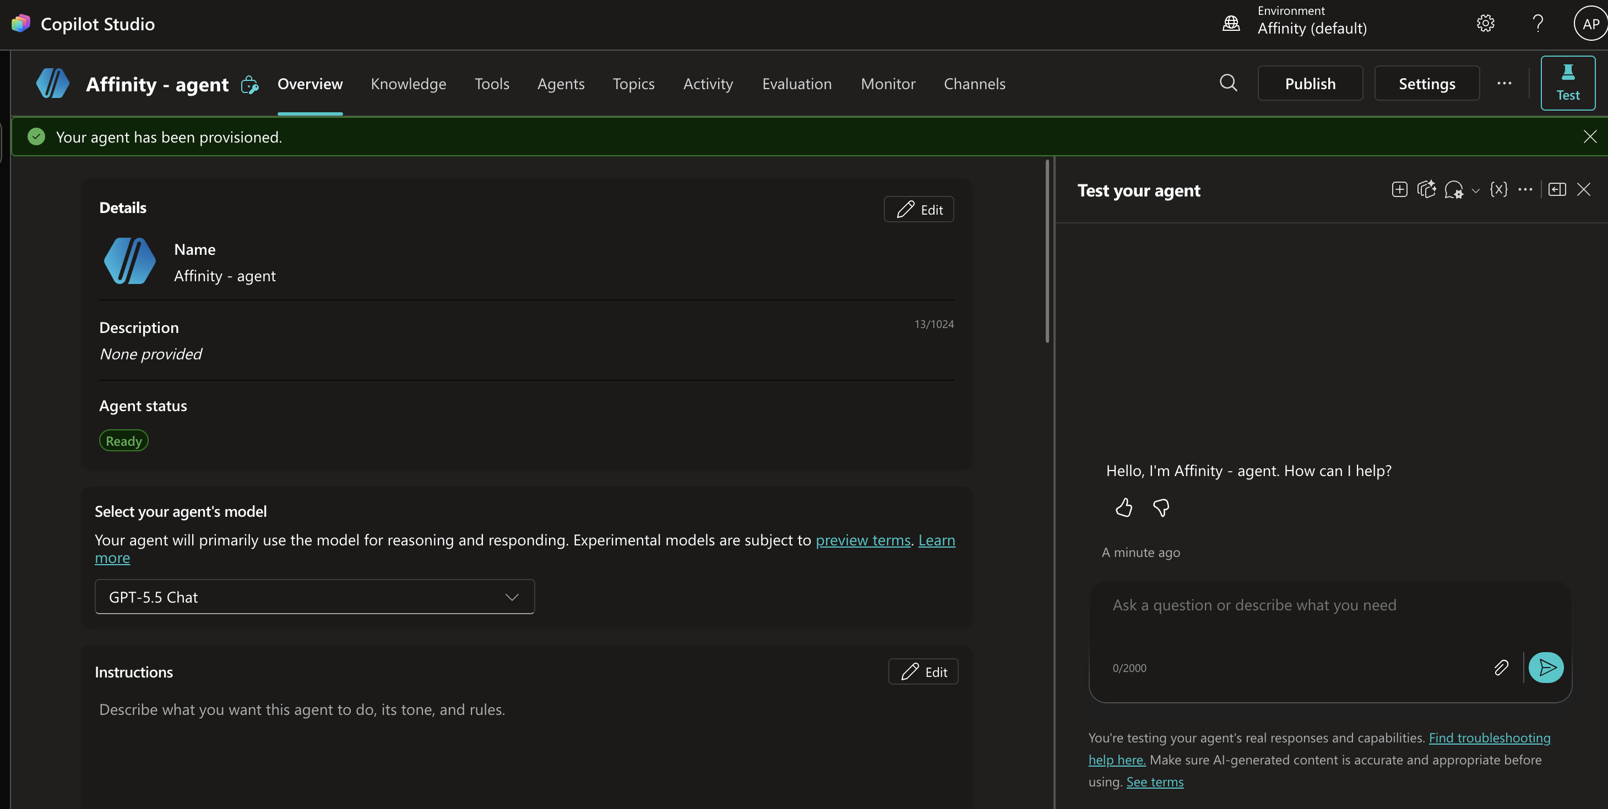Viewport: 1608px width, 809px height.
Task: Click the environment globe icon
Action: (1231, 24)
